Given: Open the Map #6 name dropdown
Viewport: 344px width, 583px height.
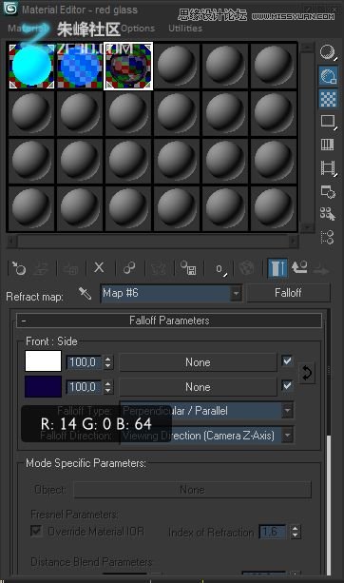Looking at the screenshot, I should point(236,293).
